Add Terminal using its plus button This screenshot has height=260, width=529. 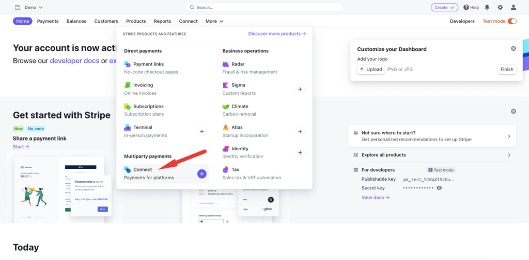click(202, 131)
